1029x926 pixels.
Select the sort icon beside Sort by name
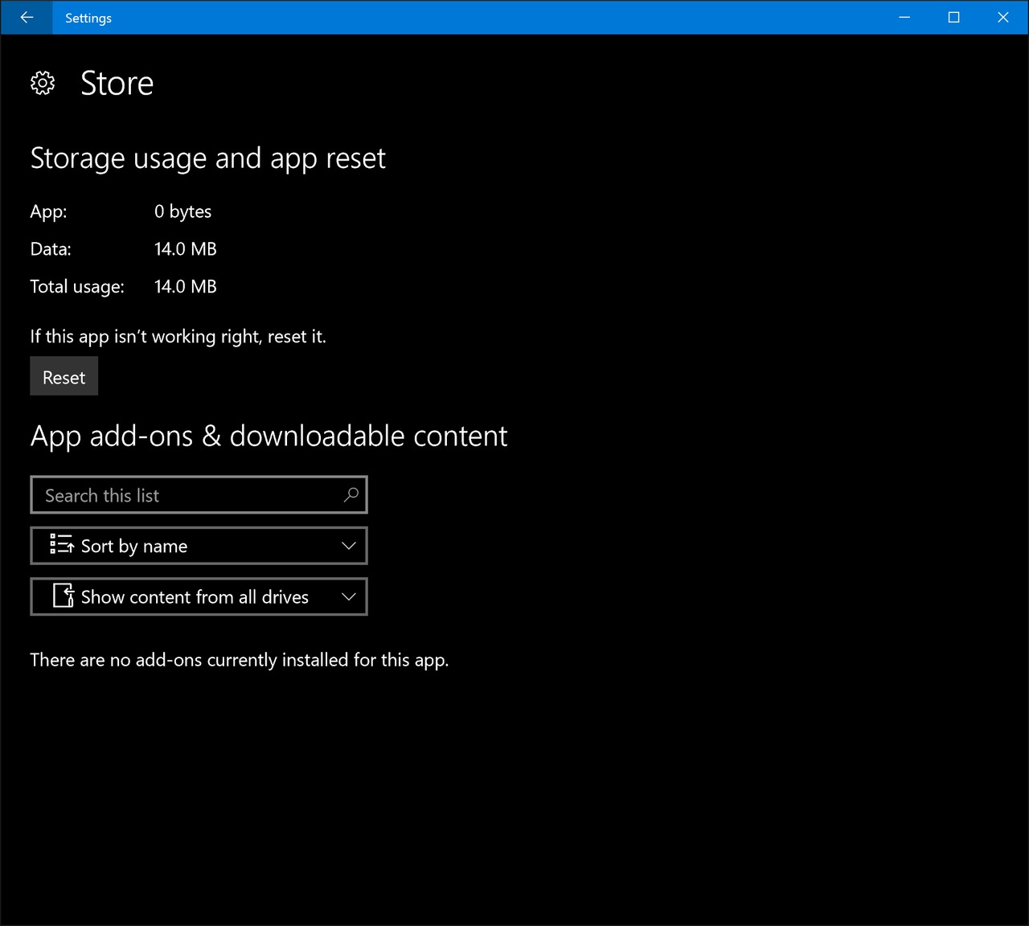pos(59,545)
